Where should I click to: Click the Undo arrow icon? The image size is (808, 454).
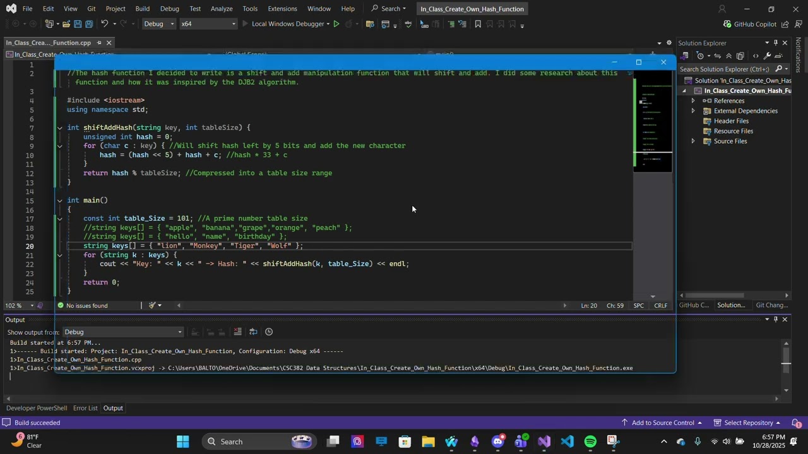pos(105,24)
